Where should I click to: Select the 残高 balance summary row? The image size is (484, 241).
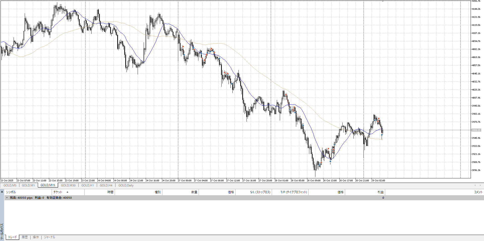[x=40, y=198]
